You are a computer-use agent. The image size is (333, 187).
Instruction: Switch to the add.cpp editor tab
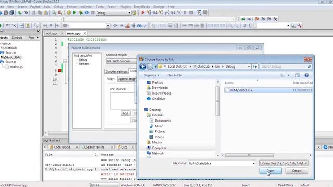[51, 33]
